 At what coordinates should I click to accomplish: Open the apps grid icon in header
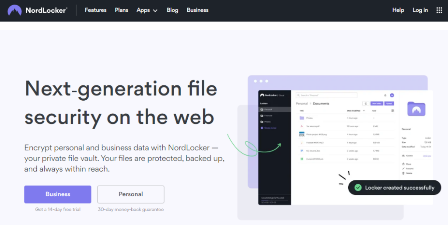(439, 10)
